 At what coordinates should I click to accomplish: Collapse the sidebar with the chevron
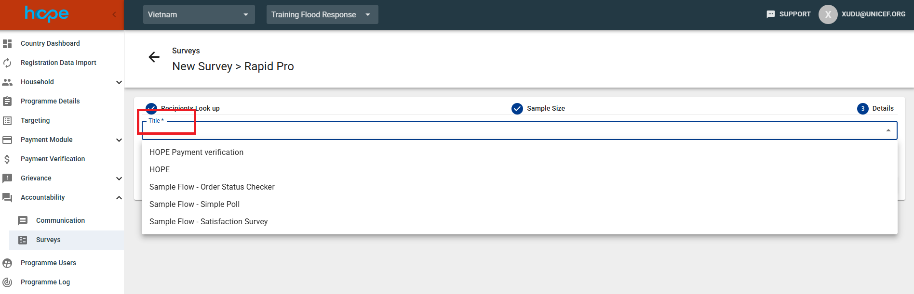pyautogui.click(x=114, y=14)
